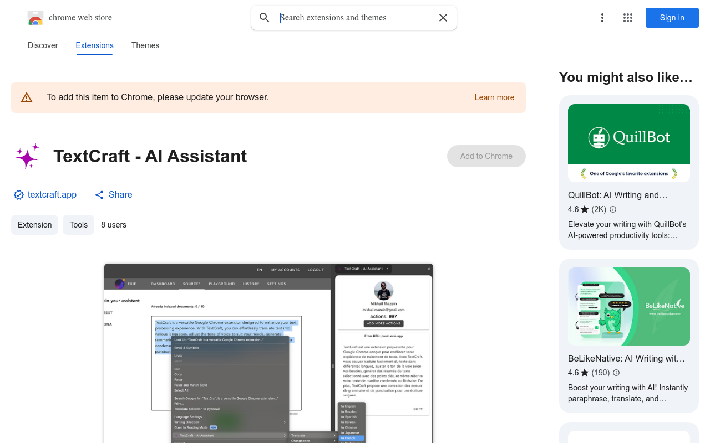Image resolution: width=710 pixels, height=443 pixels.
Task: Click the star icon in BeLikeNative rating
Action: tap(585, 373)
